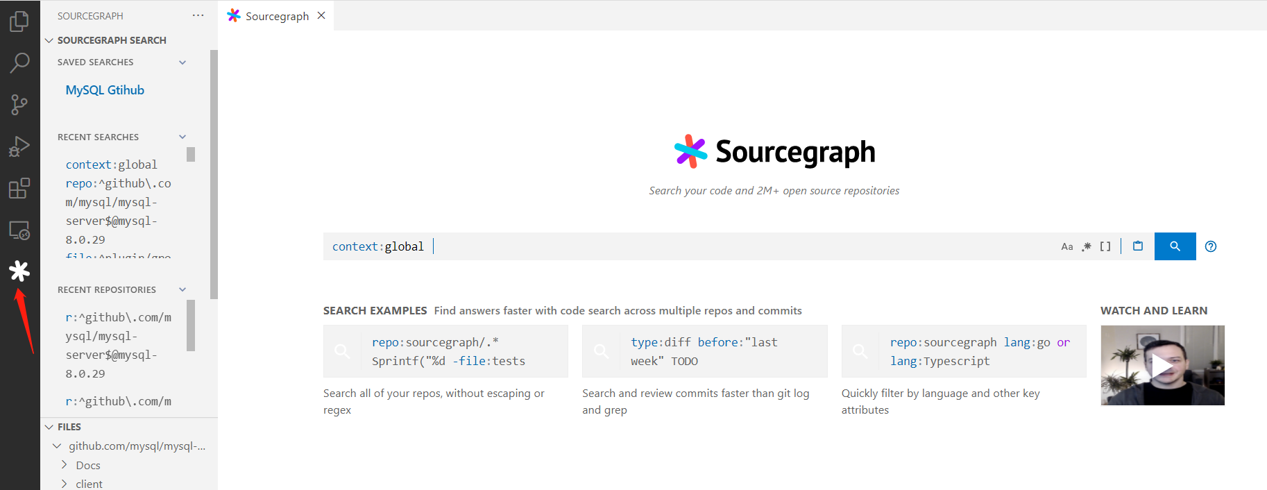Screen dimensions: 1267x490
Task: Click the sidebar main vertical scrollbar
Action: tap(214, 174)
